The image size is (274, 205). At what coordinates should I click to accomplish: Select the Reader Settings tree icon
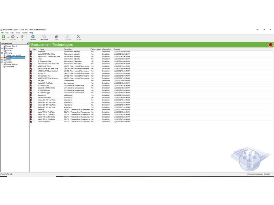point(5,64)
